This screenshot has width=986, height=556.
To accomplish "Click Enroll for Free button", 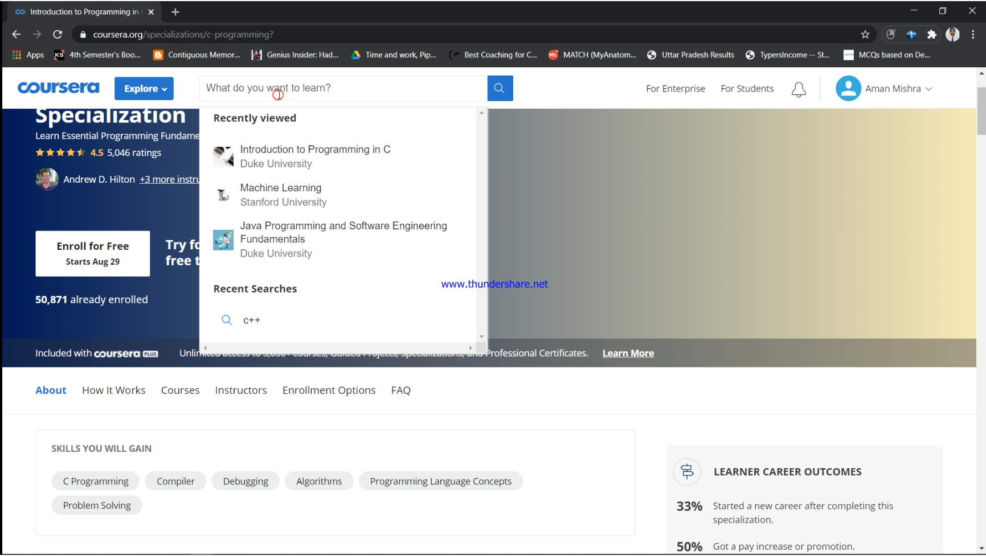I will [x=93, y=253].
